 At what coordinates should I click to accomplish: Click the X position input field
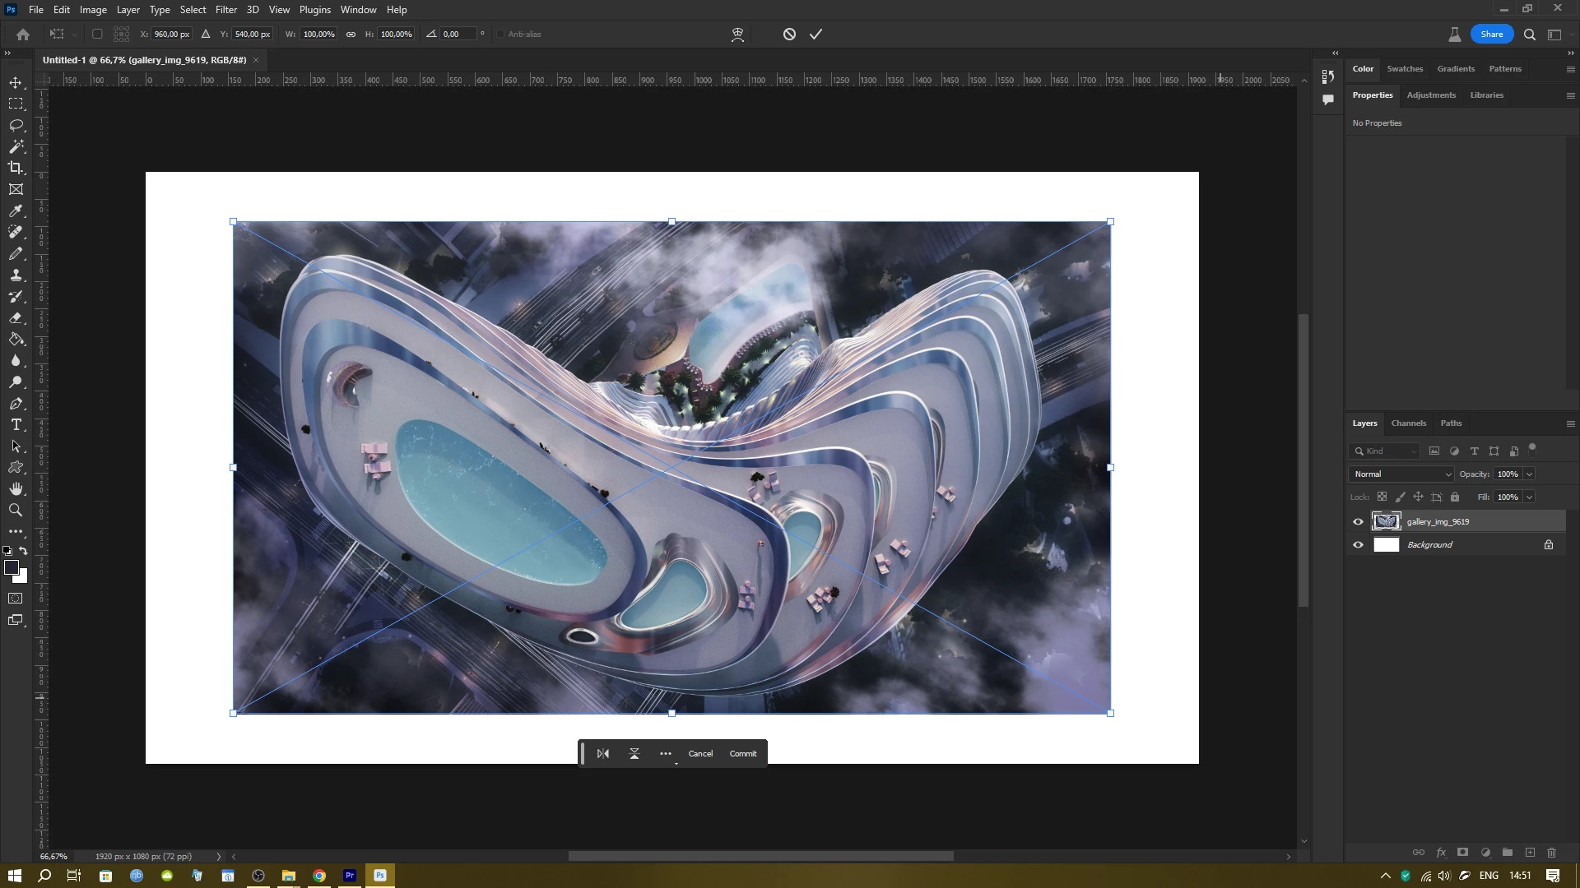coord(171,35)
